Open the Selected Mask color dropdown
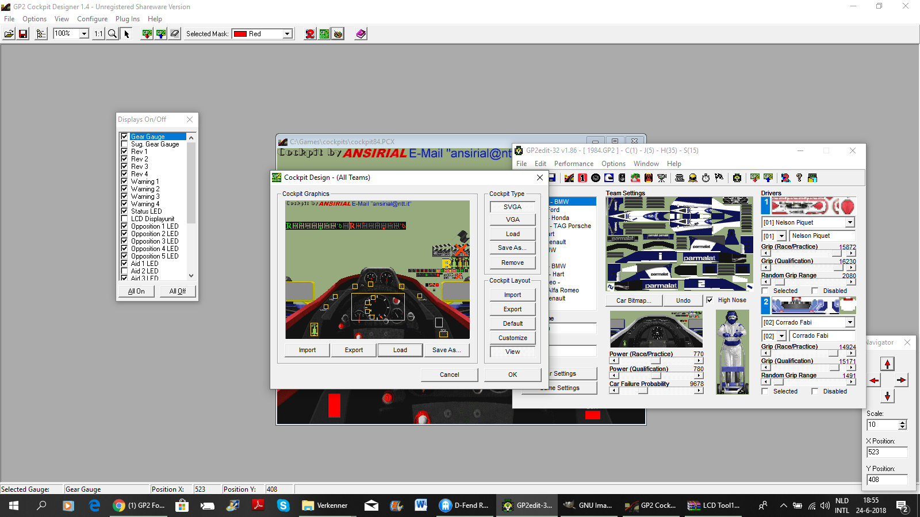The image size is (920, 517). click(x=287, y=34)
